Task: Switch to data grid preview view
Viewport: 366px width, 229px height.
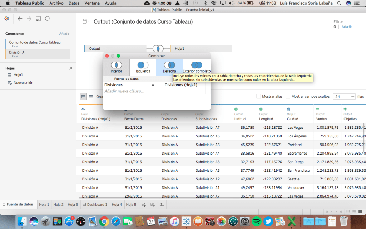Action: (x=83, y=97)
